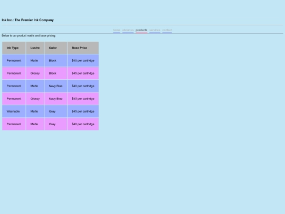Open the services navigation link

coord(155,30)
